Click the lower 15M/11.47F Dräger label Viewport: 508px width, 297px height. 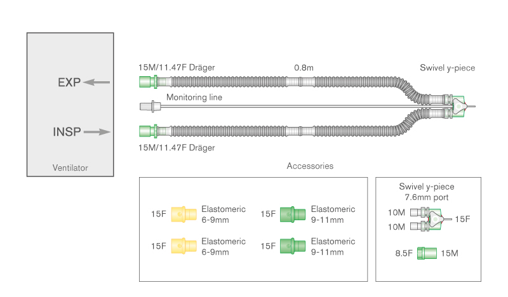175,148
